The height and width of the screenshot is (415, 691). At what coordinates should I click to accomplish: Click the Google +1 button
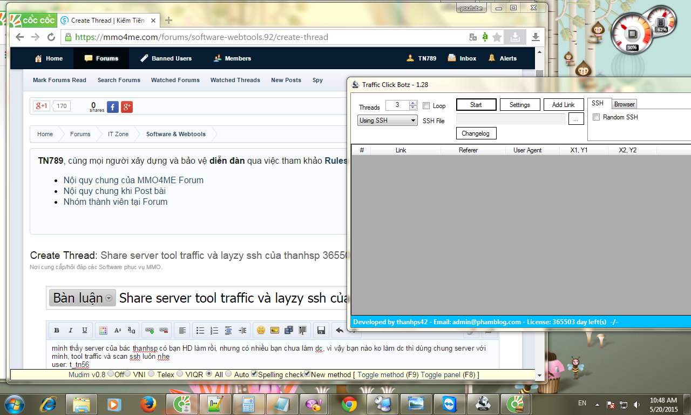coord(42,106)
